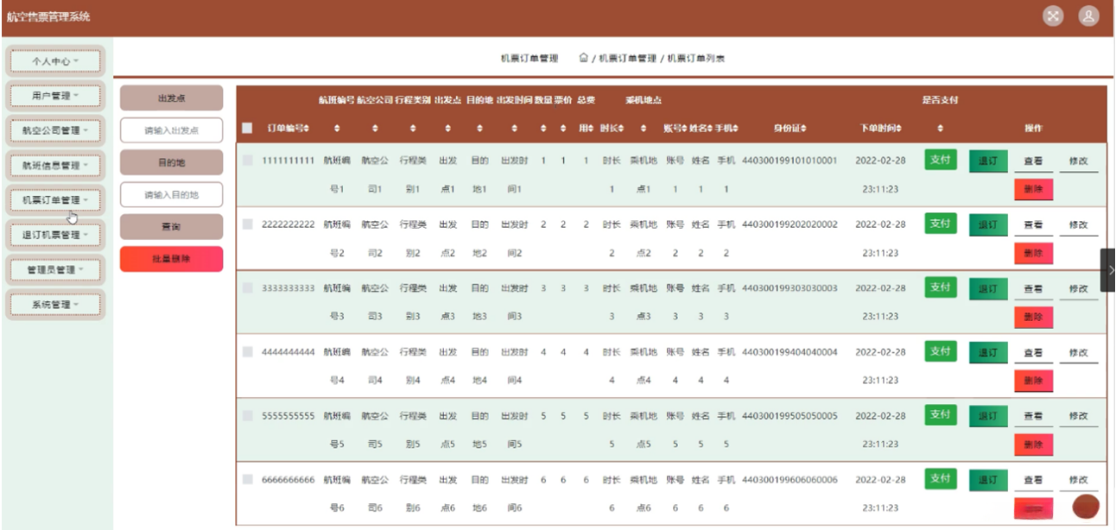Expand the 航班信息管理 sidebar menu
Viewport: 1116px width, 530px height.
point(55,165)
